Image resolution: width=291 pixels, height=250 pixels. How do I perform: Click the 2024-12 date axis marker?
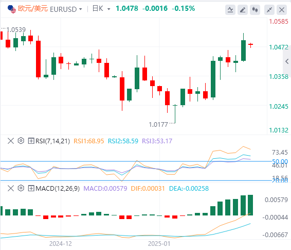tap(61, 244)
